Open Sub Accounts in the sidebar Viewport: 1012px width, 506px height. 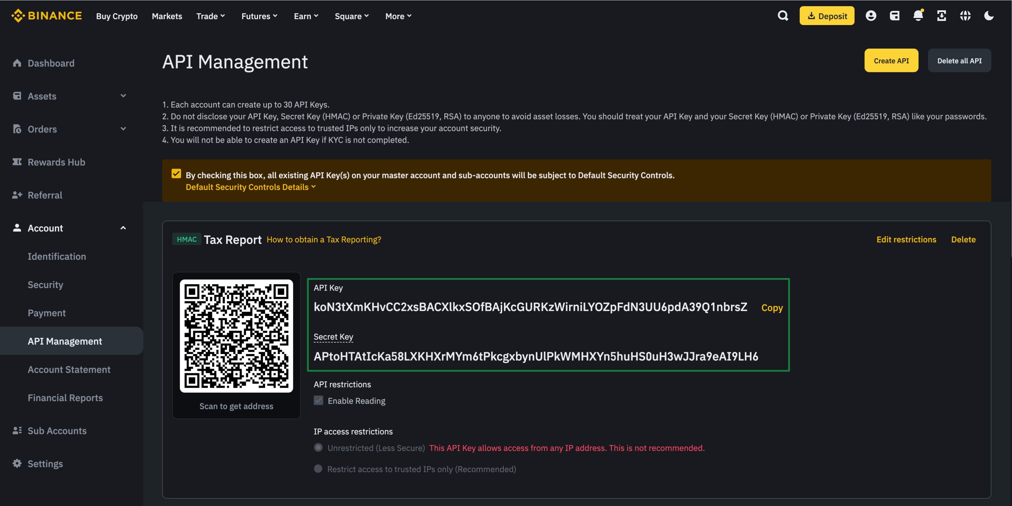click(x=57, y=431)
